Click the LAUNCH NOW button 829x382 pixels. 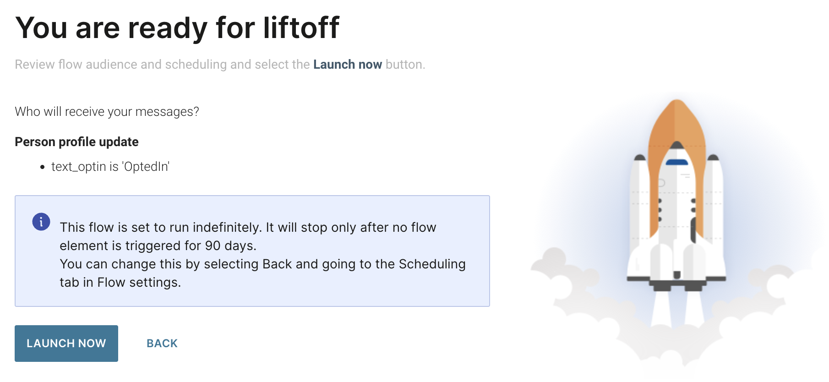pos(66,344)
